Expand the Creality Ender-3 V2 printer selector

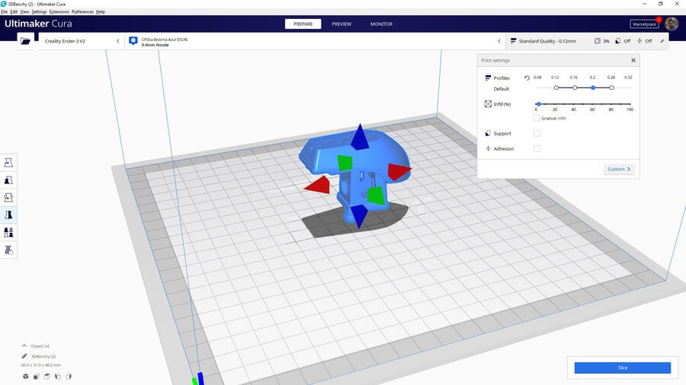click(81, 41)
